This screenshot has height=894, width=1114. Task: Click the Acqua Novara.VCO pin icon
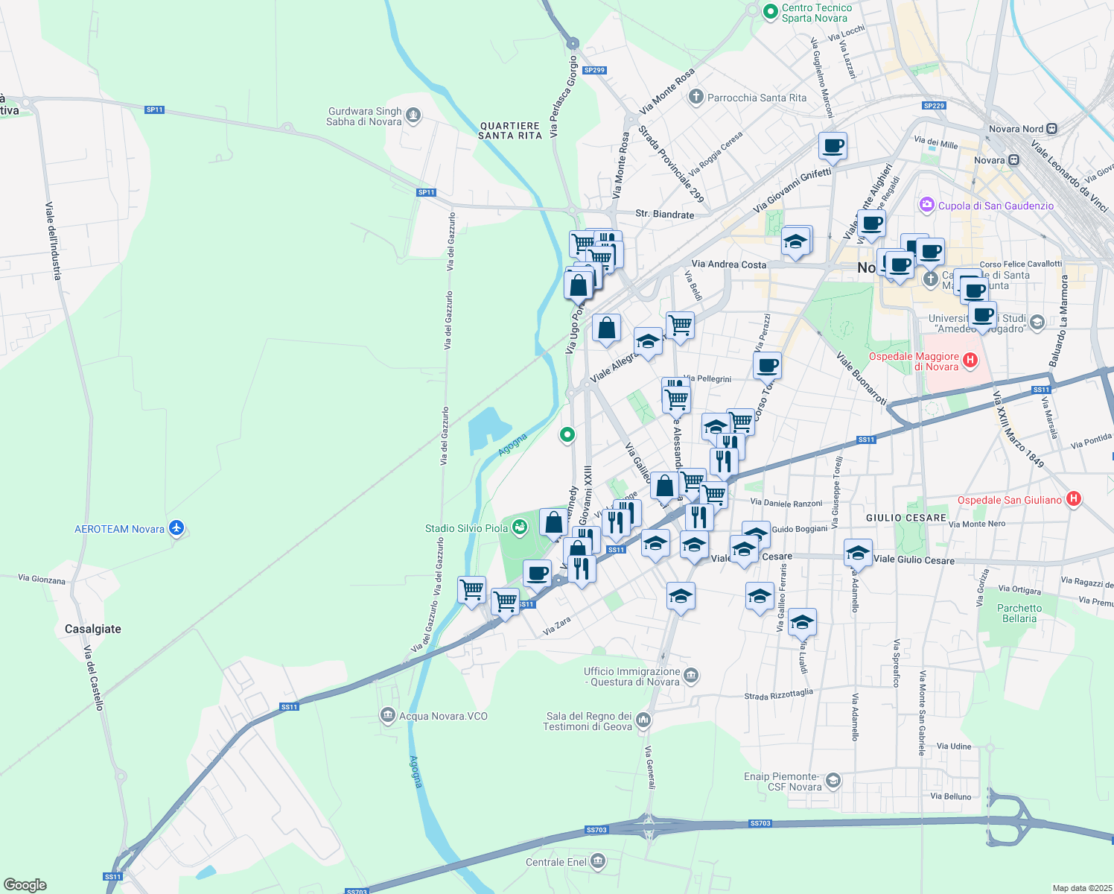coord(387,716)
